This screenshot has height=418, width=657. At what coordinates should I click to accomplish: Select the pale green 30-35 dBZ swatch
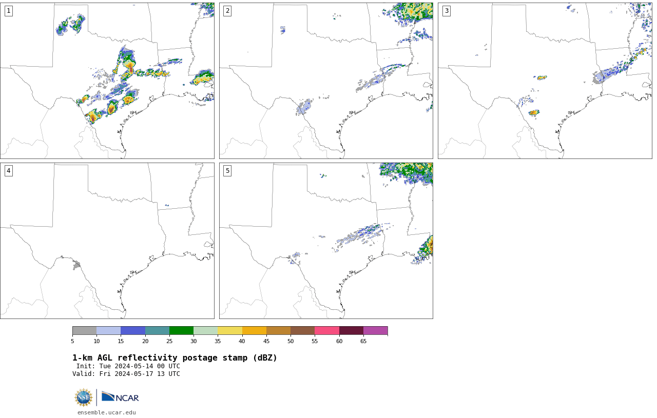(x=206, y=331)
